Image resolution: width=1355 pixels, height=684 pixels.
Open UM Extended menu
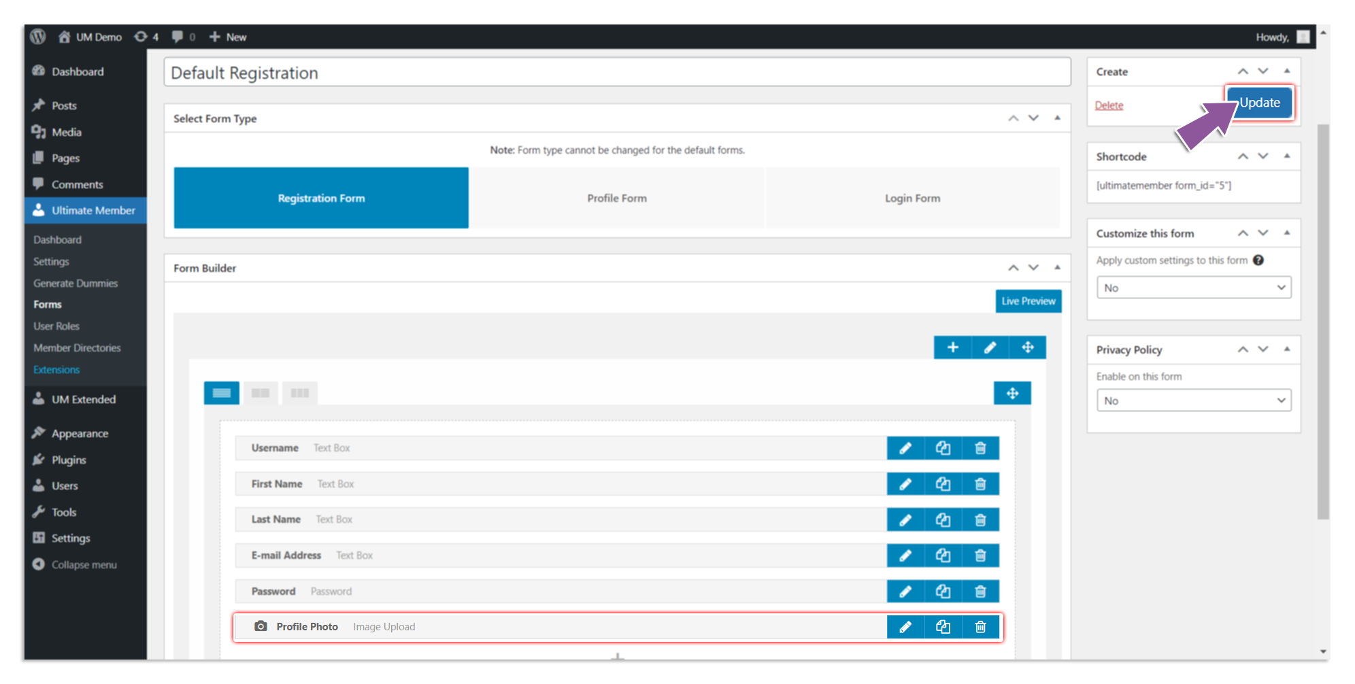[84, 399]
